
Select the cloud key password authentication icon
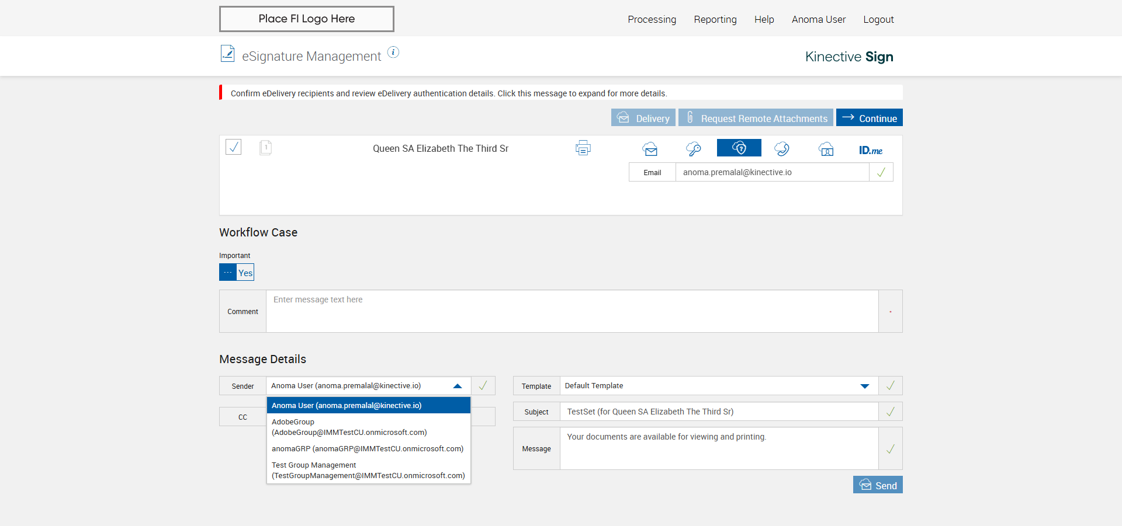point(694,149)
